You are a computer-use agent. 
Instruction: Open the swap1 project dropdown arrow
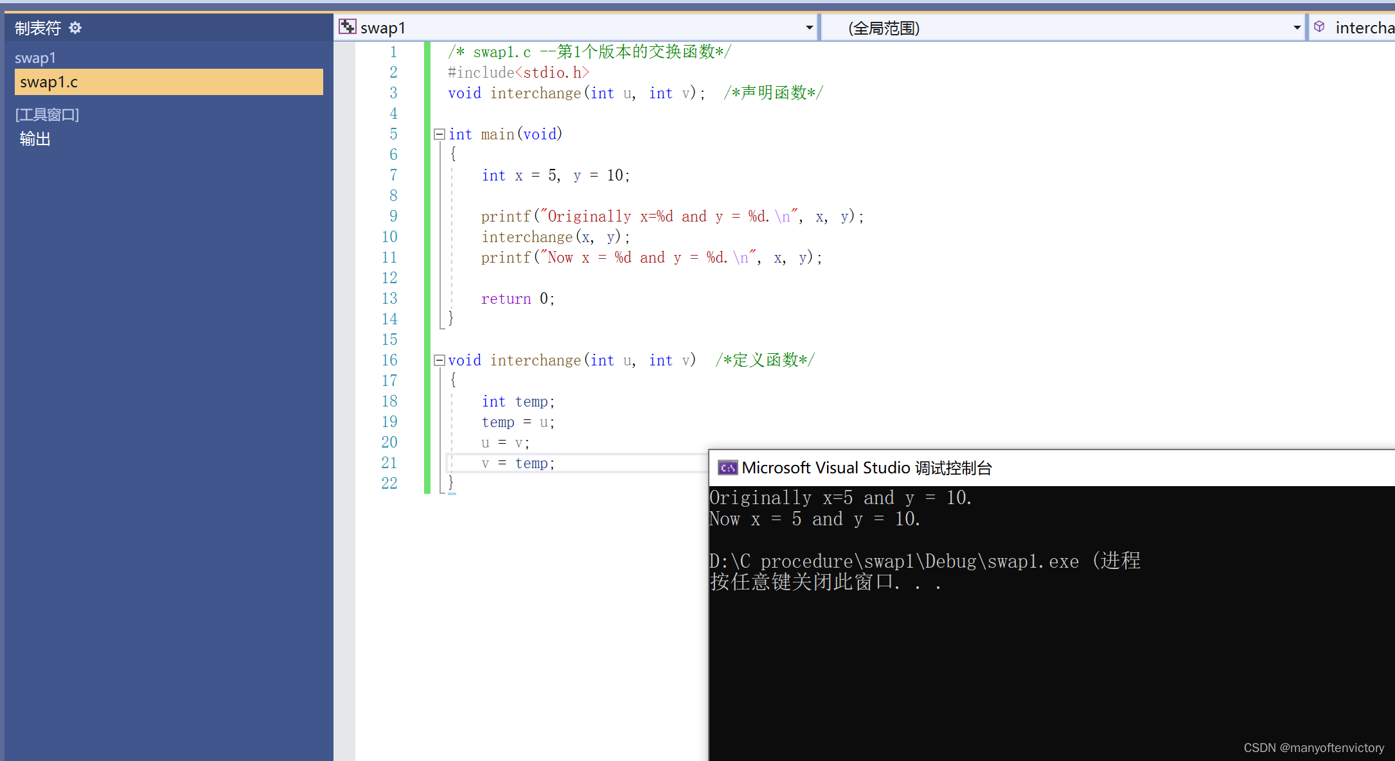pos(809,28)
